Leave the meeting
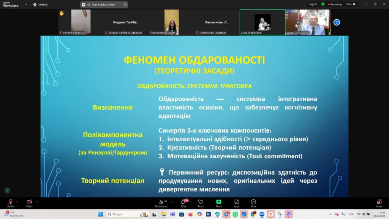 (379, 202)
